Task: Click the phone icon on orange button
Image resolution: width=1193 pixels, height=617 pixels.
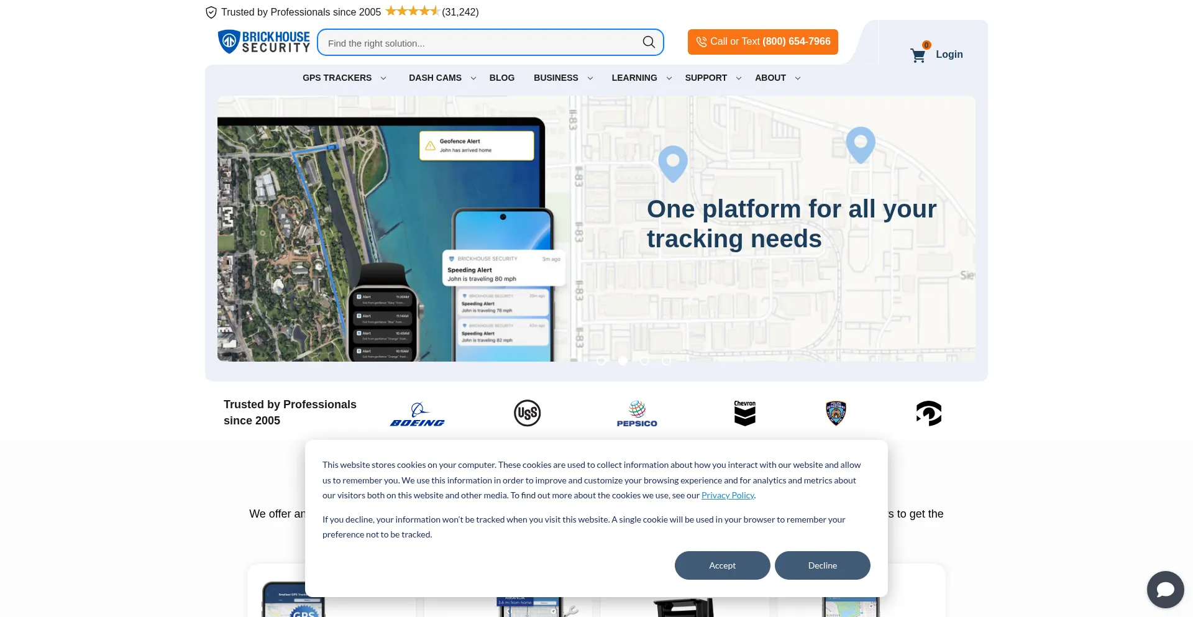Action: pos(702,42)
